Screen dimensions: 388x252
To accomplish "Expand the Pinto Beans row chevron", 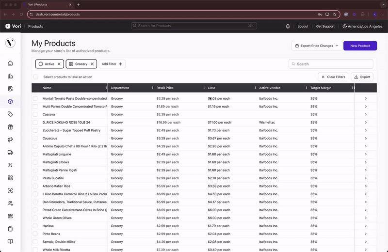I will click(366, 234).
